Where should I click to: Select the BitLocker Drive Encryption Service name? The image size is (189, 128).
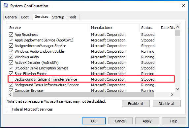(x=42, y=68)
